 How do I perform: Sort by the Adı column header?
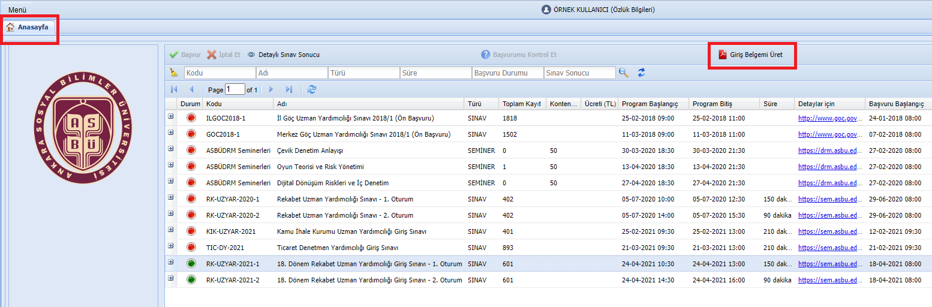click(x=368, y=104)
